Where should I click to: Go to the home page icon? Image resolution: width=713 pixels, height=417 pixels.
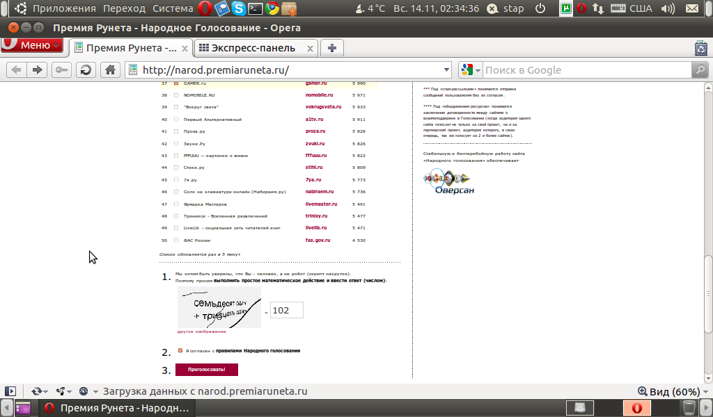(x=110, y=70)
